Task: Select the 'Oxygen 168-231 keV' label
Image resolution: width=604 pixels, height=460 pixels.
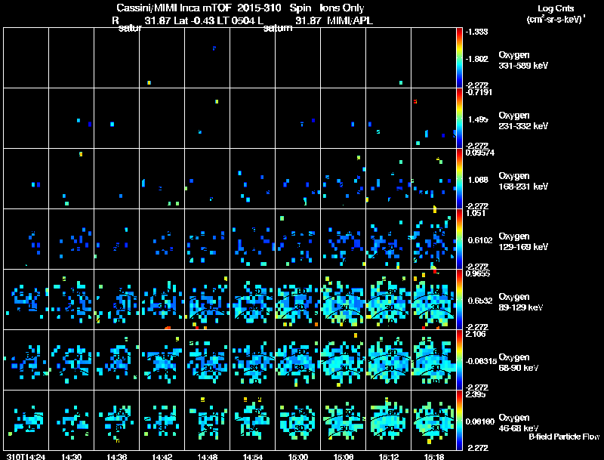Action: (523, 181)
